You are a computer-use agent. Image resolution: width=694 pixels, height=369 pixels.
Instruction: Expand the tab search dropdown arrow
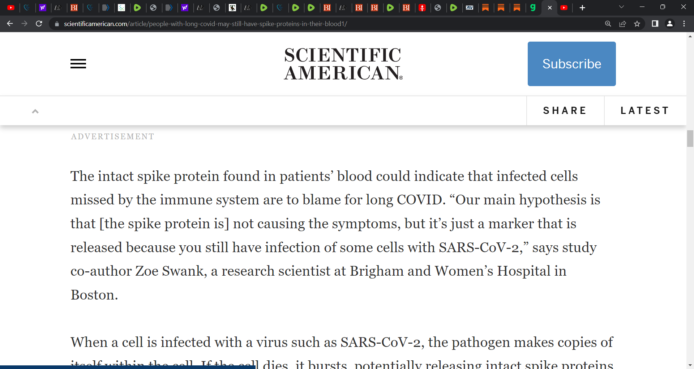621,7
